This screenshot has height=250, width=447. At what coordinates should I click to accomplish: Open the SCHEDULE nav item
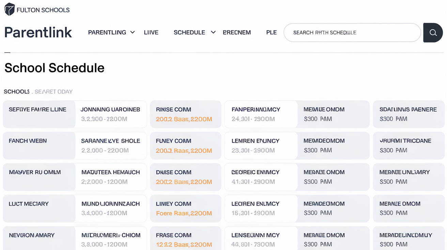(189, 32)
